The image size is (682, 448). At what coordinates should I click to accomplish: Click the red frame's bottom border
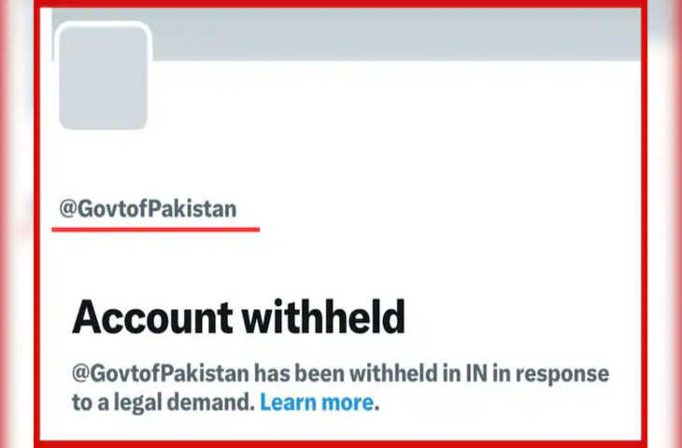(x=341, y=444)
